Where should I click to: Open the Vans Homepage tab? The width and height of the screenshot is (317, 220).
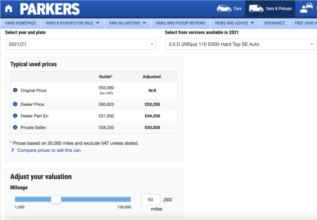[20, 23]
